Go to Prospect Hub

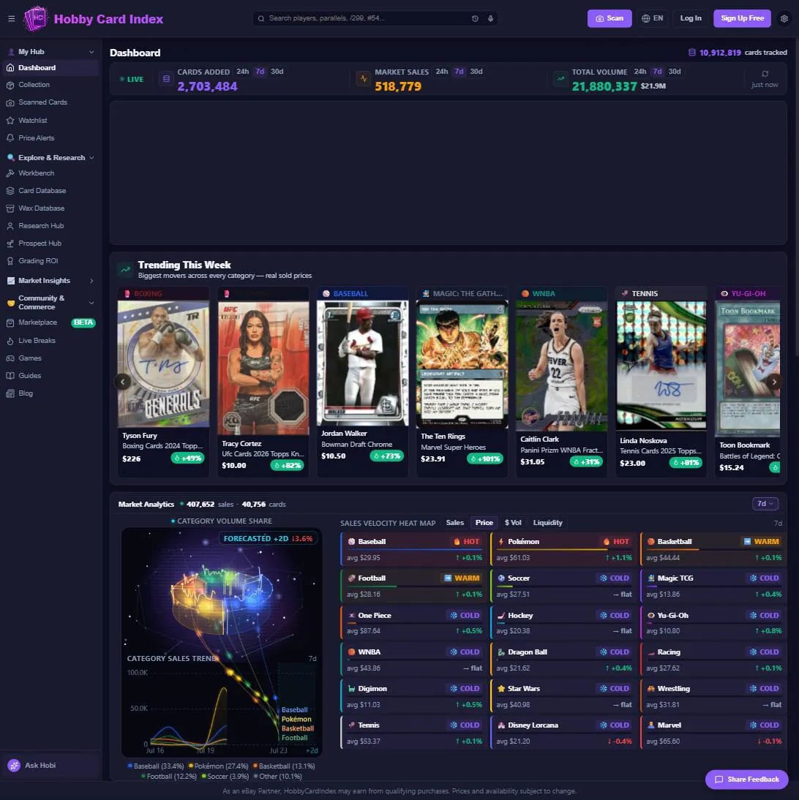coord(50,244)
